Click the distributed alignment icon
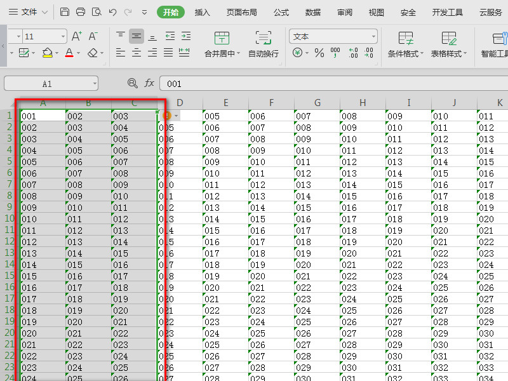508x381 pixels. 184,52
